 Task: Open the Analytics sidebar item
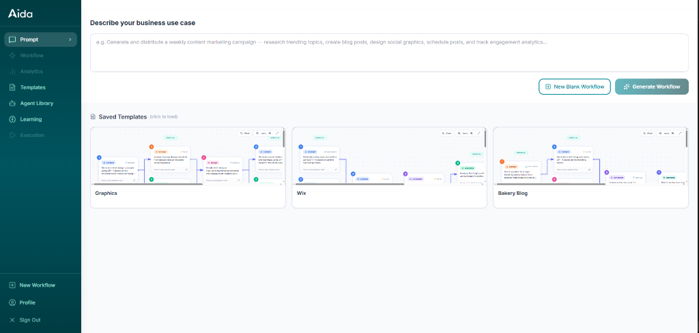click(x=40, y=72)
